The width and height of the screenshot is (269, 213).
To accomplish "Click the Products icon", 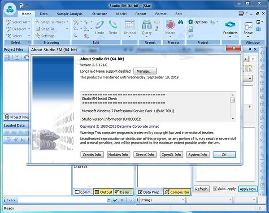I will 230,25.
